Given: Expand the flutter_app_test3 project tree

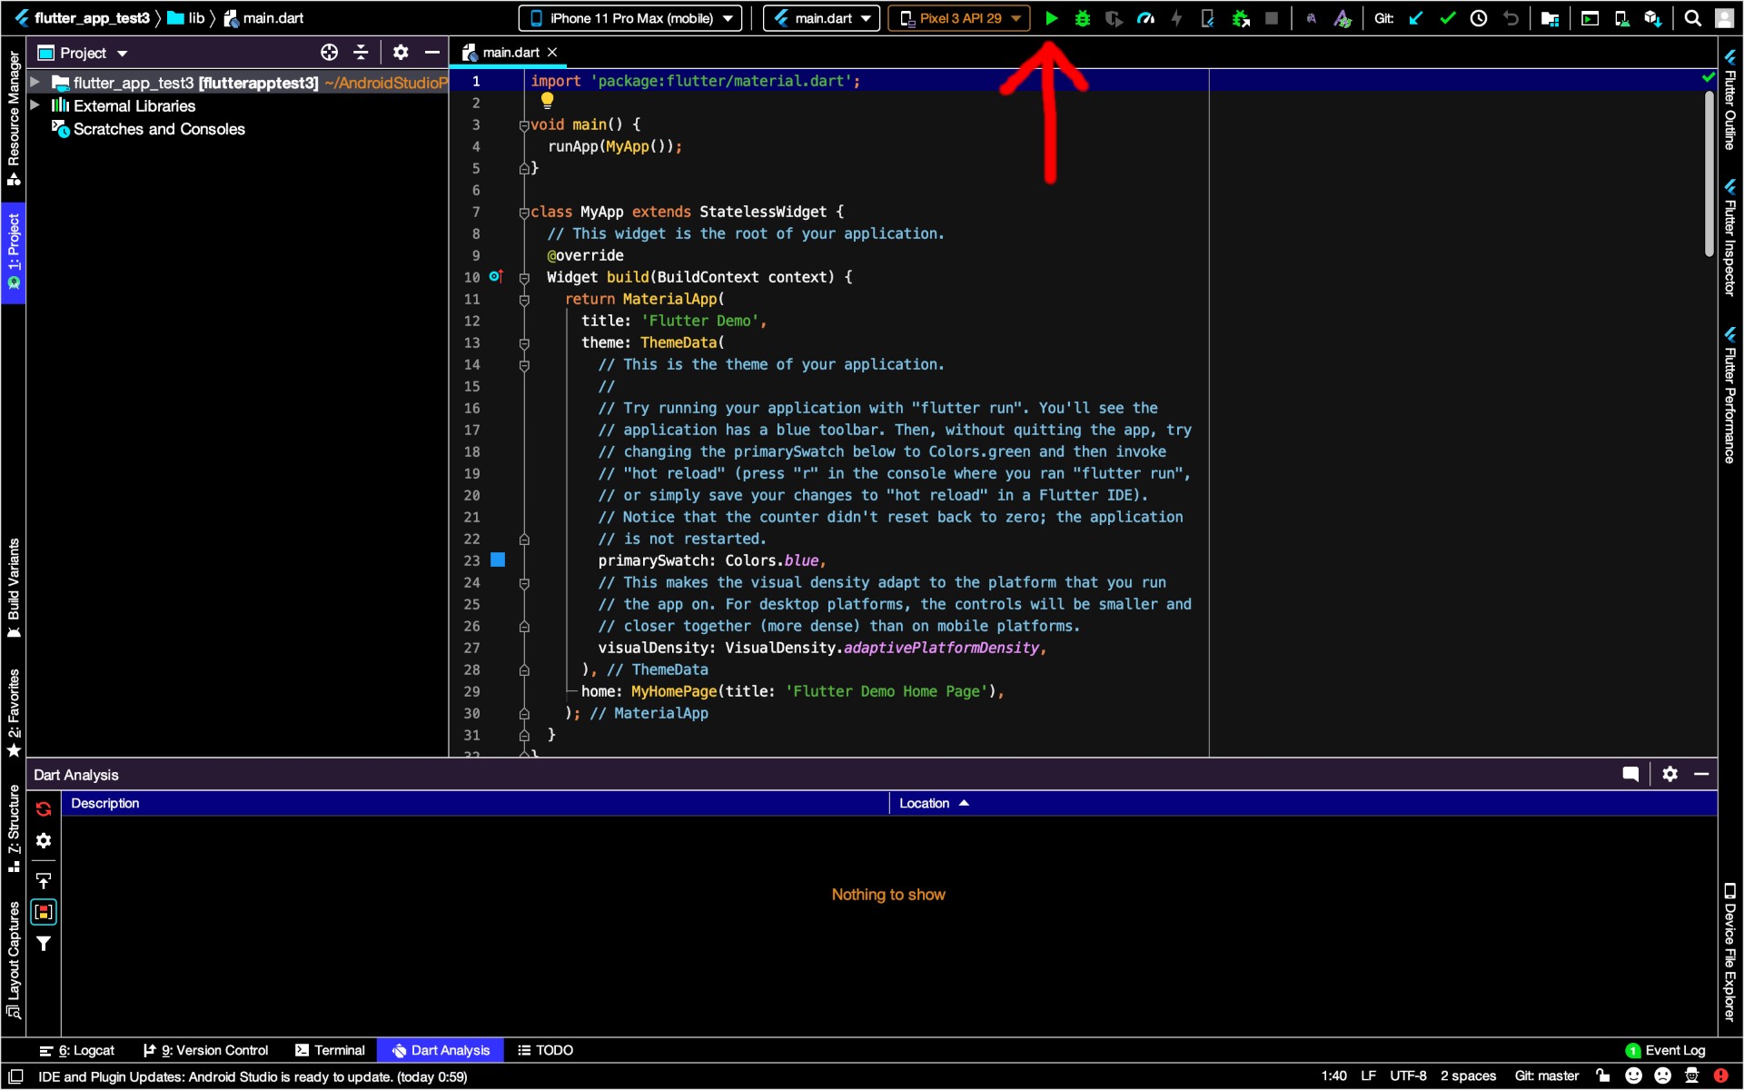Looking at the screenshot, I should point(35,82).
